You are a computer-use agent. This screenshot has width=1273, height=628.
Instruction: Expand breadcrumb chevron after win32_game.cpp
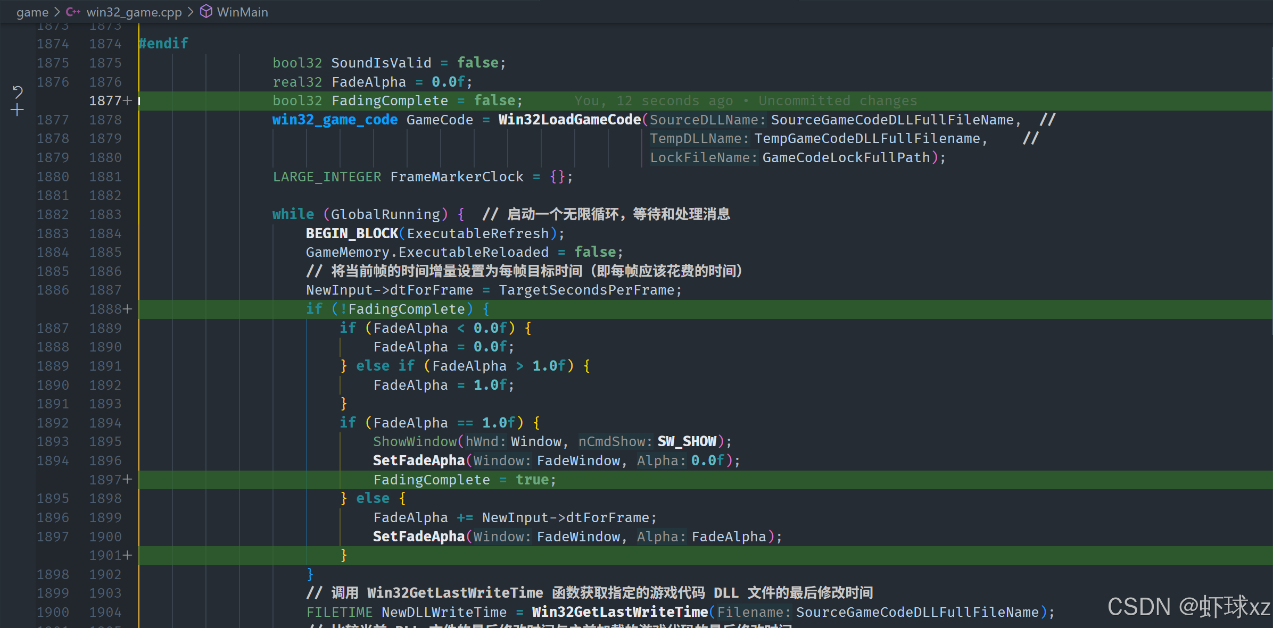click(191, 12)
